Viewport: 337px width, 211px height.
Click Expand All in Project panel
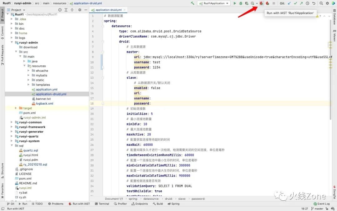[x=66, y=10]
